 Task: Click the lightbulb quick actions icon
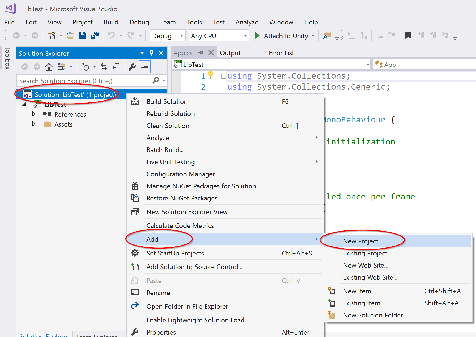(211, 75)
